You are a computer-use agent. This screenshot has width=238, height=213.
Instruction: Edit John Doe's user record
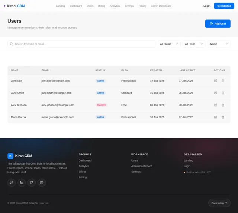point(215,81)
